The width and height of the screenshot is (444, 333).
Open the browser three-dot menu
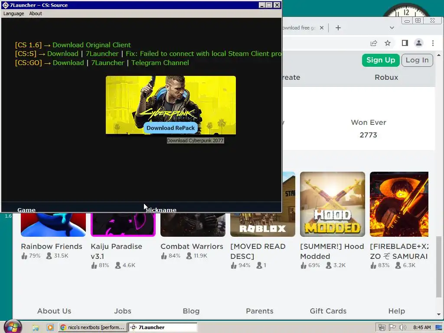[433, 43]
